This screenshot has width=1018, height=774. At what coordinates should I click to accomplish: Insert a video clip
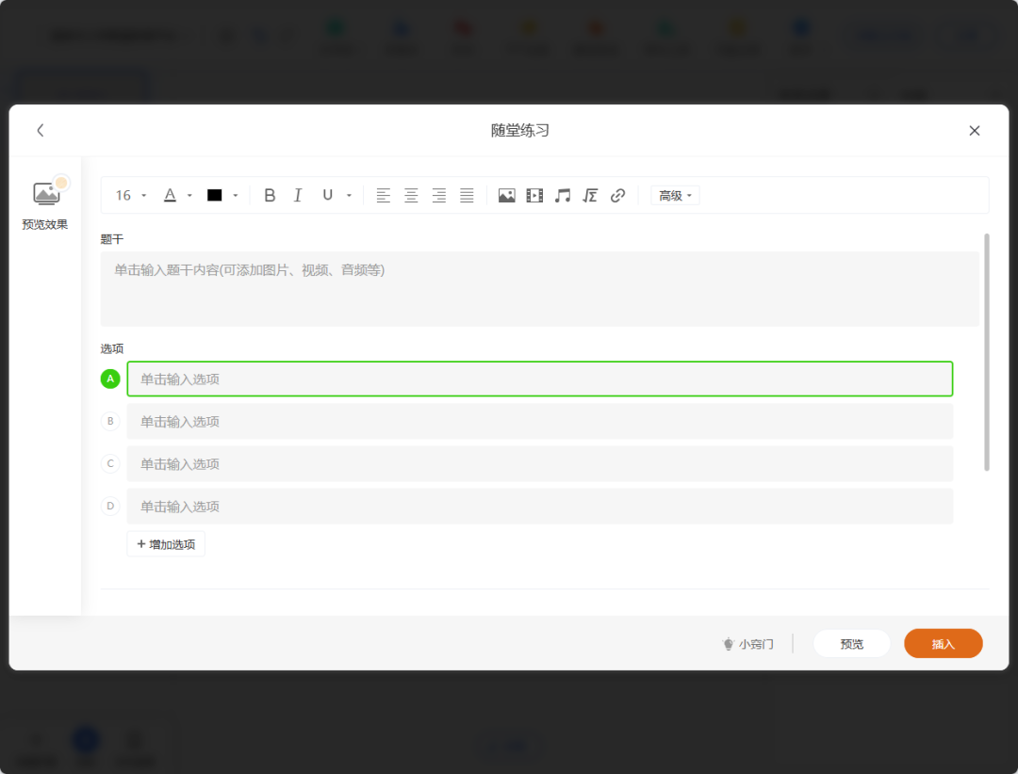(534, 196)
